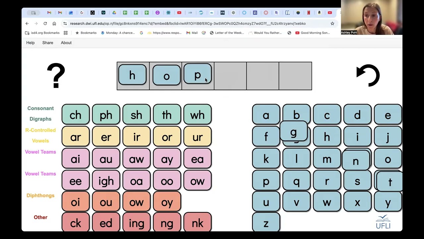
Task: Select the 'er' r-controlled vowel tile
Action: click(106, 137)
